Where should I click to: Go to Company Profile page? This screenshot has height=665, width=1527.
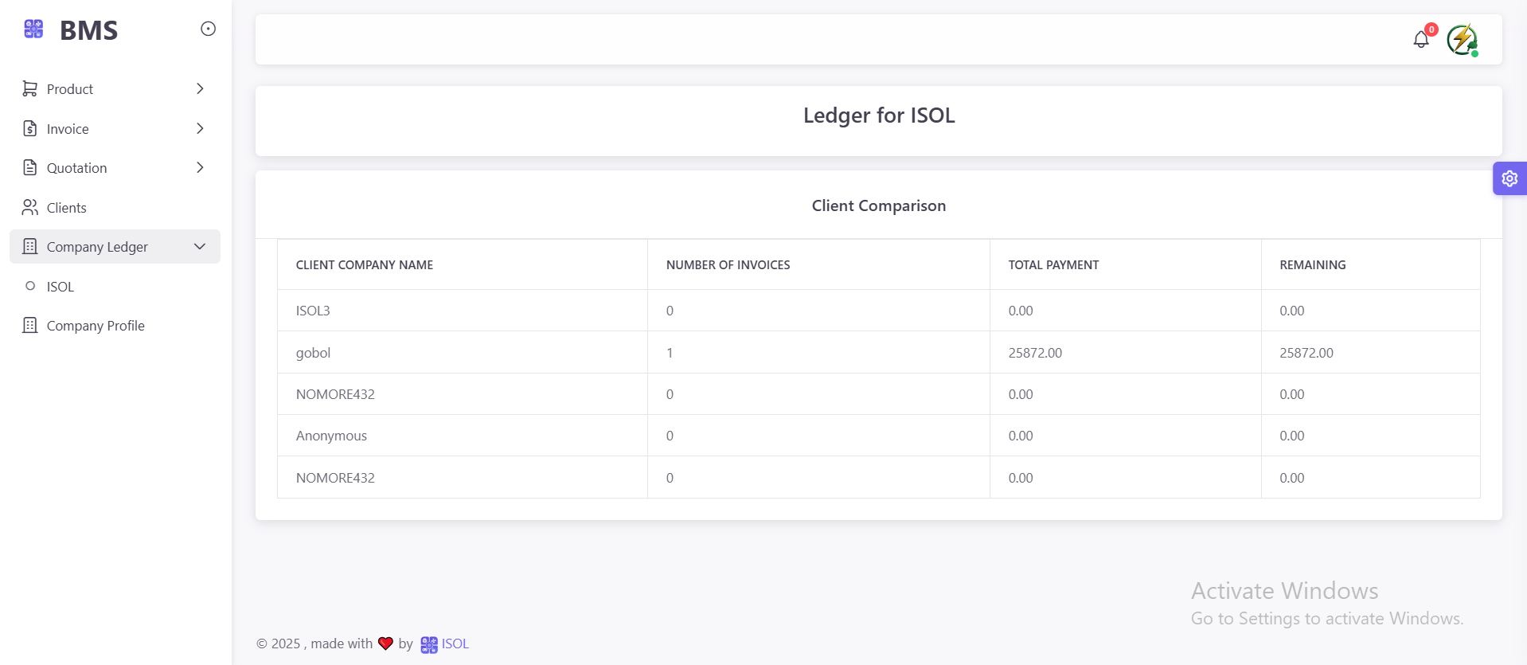pos(96,326)
